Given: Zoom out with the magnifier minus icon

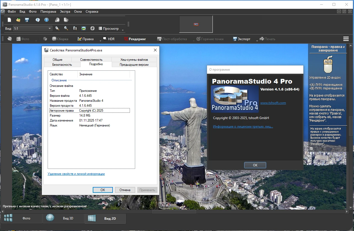Looking at the screenshot, I should pyautogui.click(x=66, y=28).
